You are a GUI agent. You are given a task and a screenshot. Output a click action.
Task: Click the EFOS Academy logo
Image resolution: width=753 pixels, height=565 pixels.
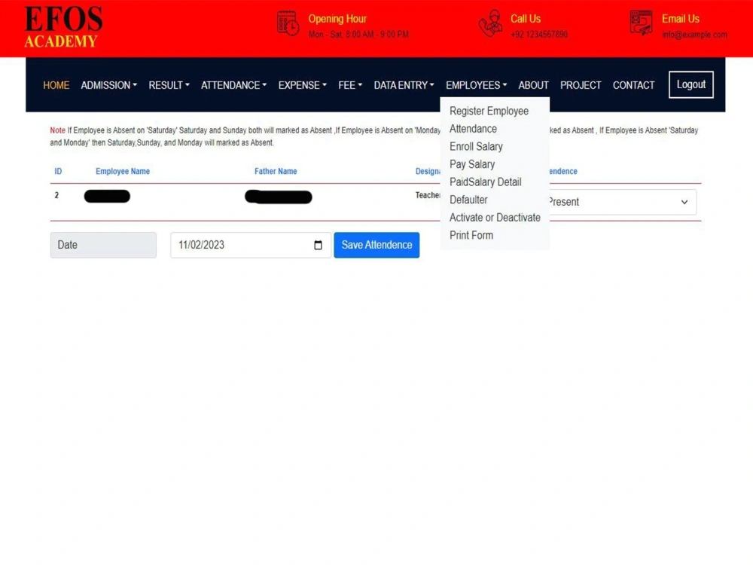(63, 27)
